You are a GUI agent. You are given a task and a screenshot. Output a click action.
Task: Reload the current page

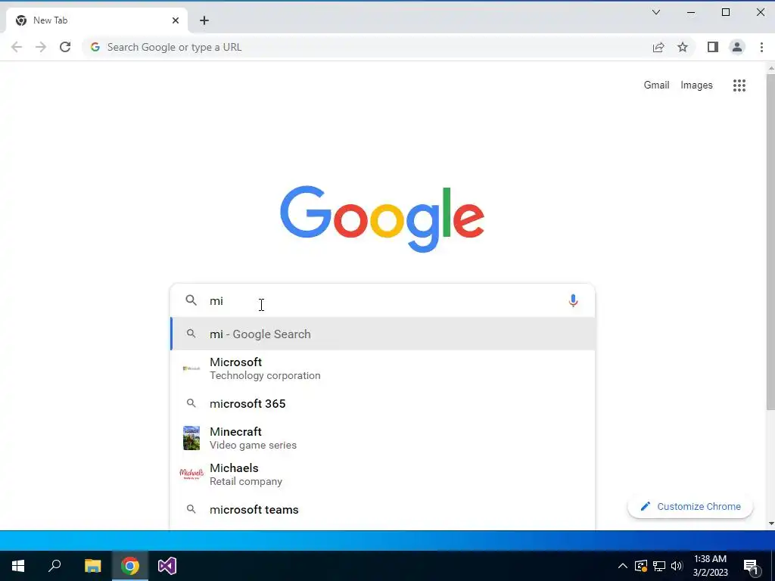65,47
